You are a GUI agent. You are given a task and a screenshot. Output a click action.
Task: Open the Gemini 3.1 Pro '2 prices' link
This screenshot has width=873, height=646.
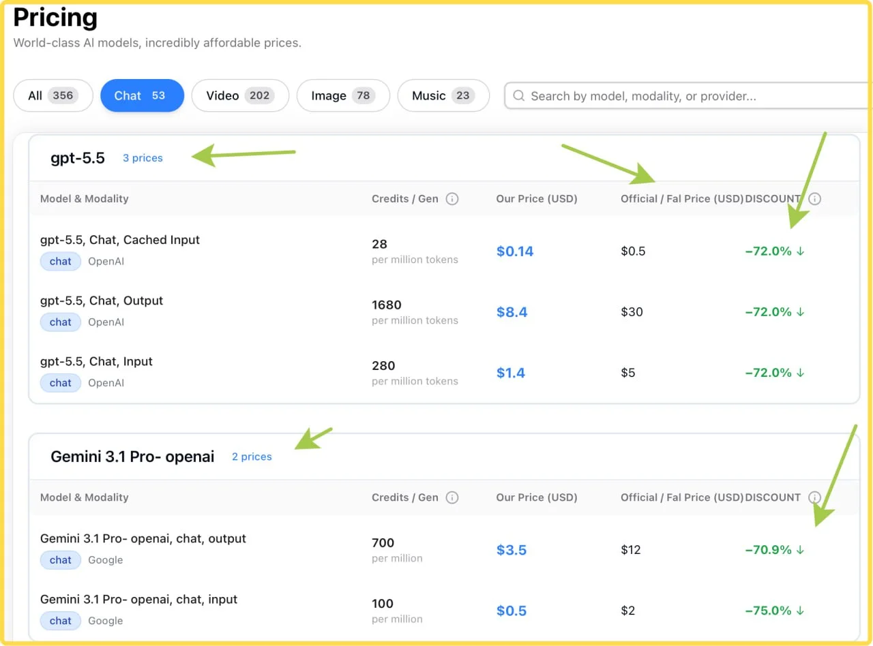pyautogui.click(x=252, y=457)
